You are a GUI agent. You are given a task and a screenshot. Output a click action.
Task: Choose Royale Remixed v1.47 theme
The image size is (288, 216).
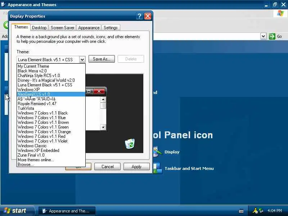[51, 104]
